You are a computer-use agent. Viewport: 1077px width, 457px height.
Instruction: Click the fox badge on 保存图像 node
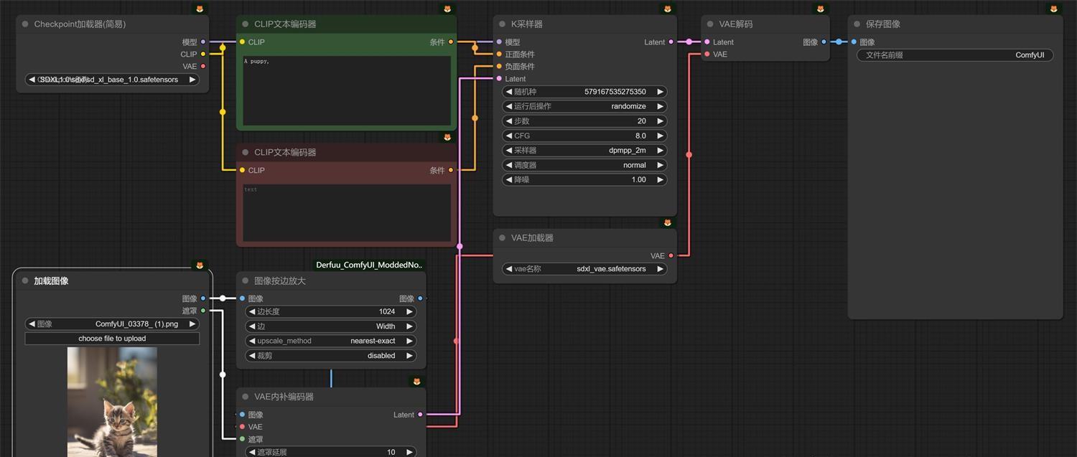(x=1054, y=9)
